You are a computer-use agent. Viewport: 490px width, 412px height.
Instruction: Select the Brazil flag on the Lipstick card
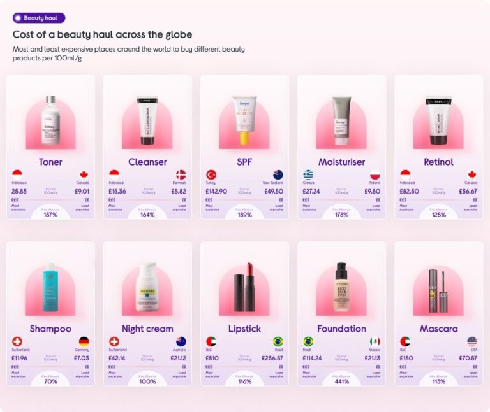(278, 341)
